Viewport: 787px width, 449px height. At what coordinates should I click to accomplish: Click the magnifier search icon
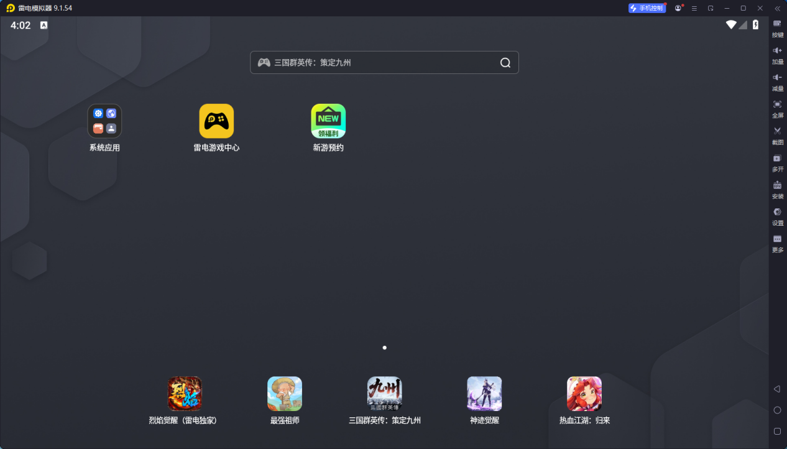coord(505,62)
